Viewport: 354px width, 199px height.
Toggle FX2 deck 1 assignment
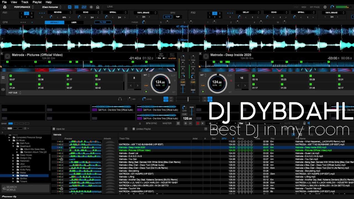coord(209,13)
